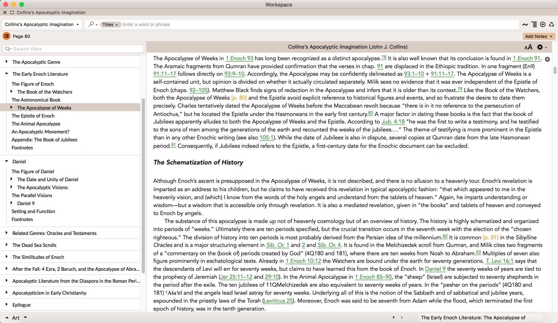This screenshot has width=558, height=323.
Task: Open the text size AA control
Action: click(528, 47)
